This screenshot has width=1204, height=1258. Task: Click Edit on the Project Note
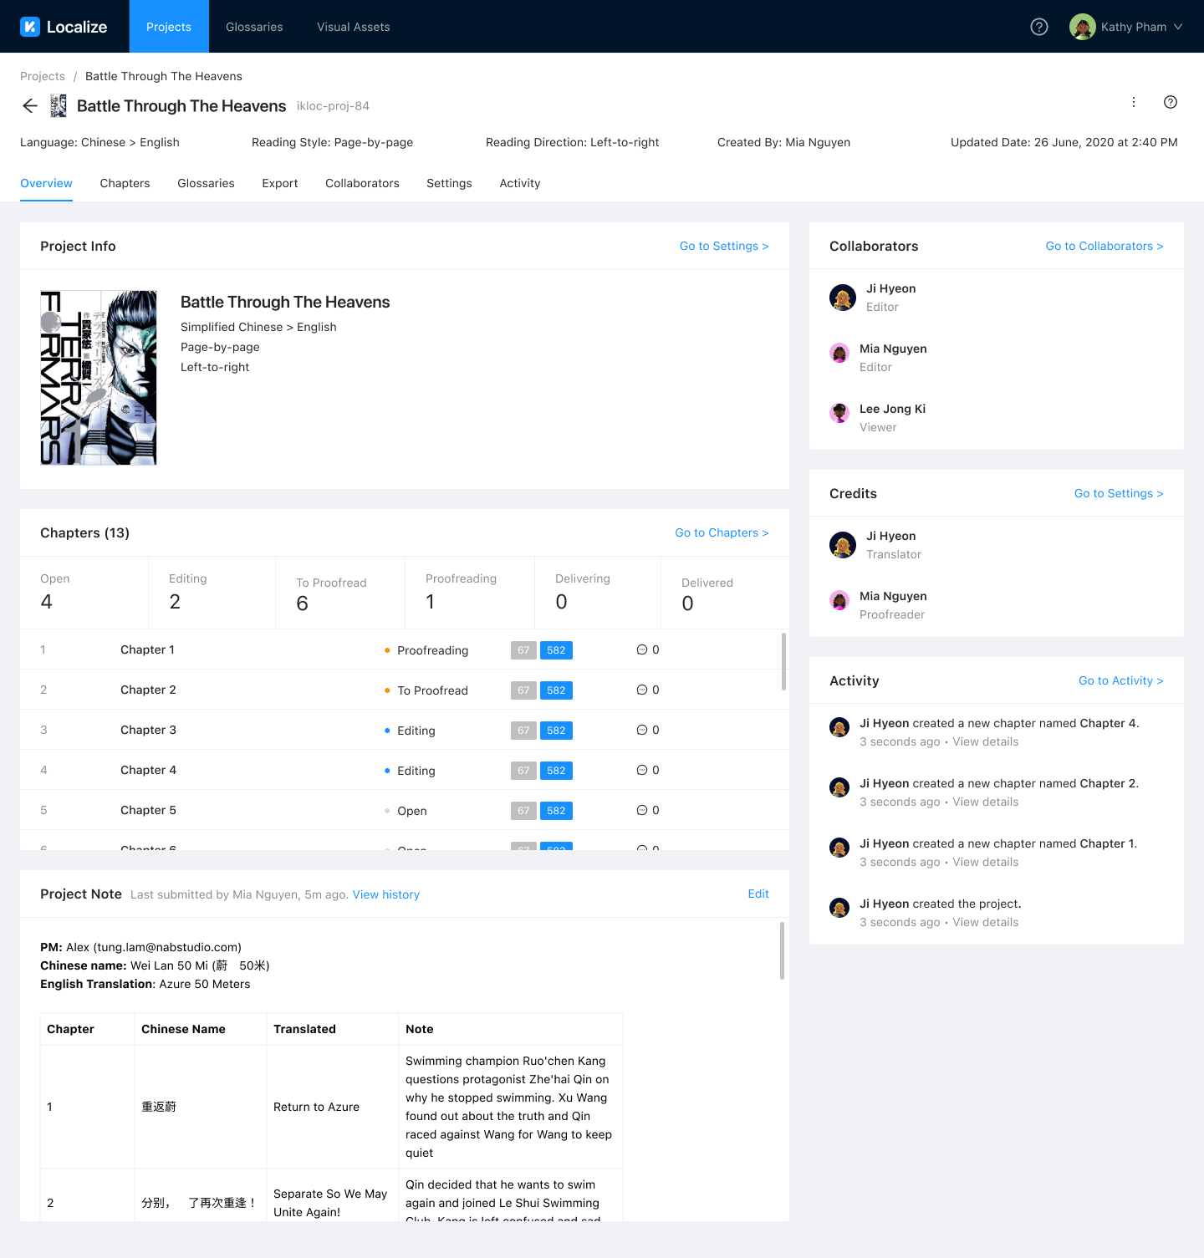pos(758,894)
